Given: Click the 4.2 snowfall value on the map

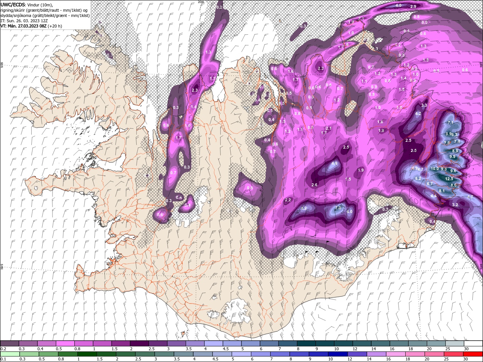Looking at the screenshot, I should pos(418,114).
